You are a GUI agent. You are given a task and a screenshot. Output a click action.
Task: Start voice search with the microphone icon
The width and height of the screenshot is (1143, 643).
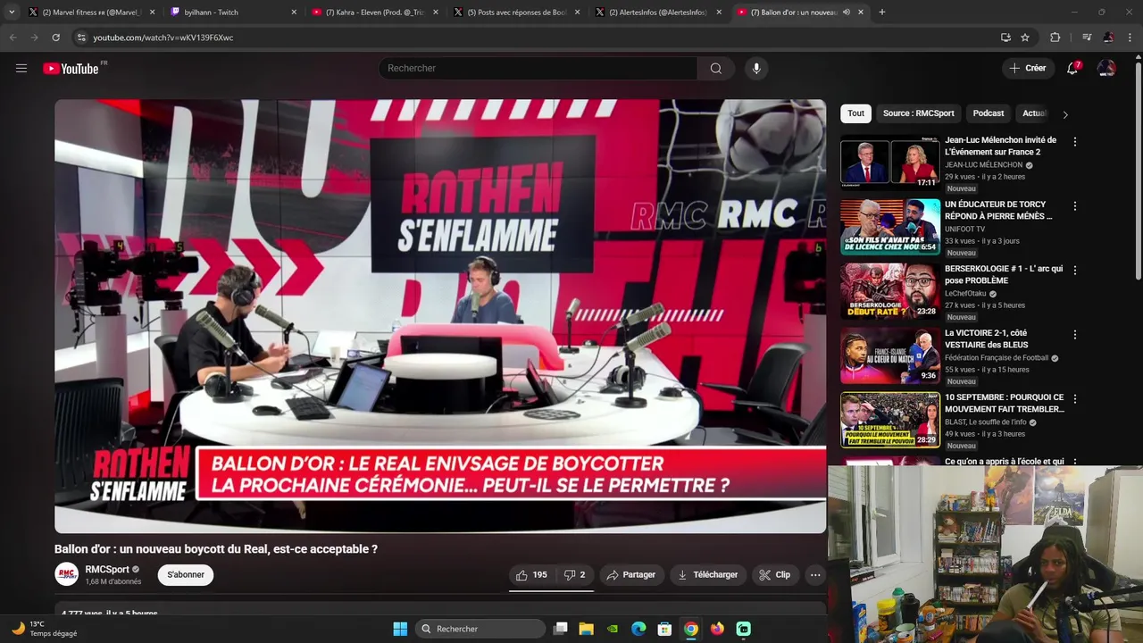(756, 68)
